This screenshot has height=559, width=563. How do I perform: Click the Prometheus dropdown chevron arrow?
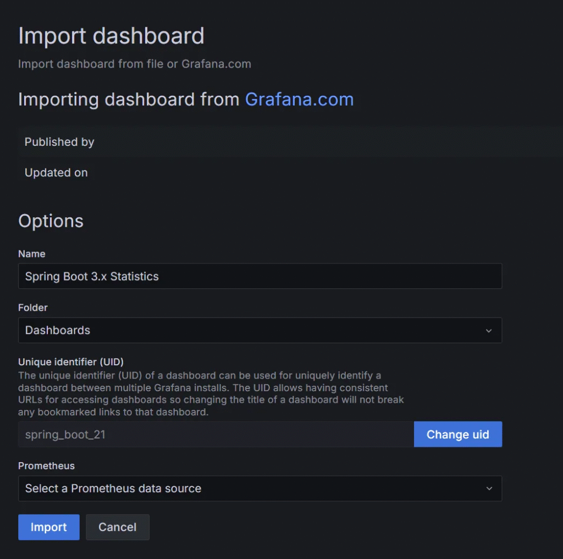489,489
